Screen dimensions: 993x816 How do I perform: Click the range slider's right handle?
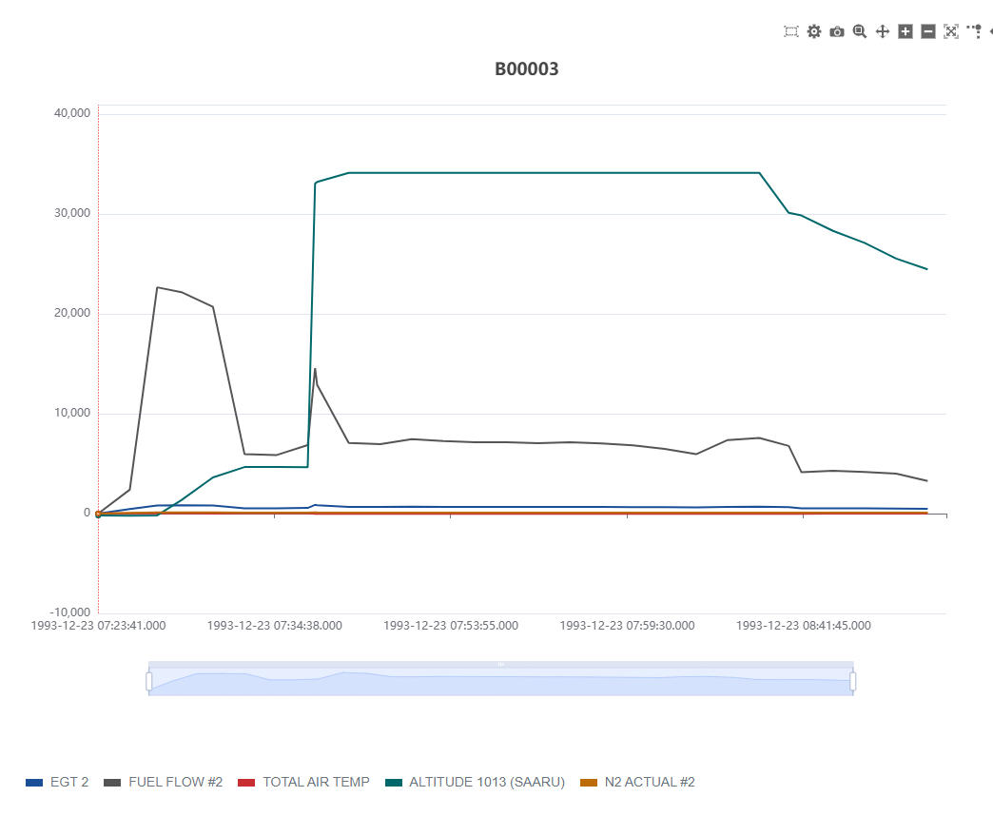pos(853,681)
